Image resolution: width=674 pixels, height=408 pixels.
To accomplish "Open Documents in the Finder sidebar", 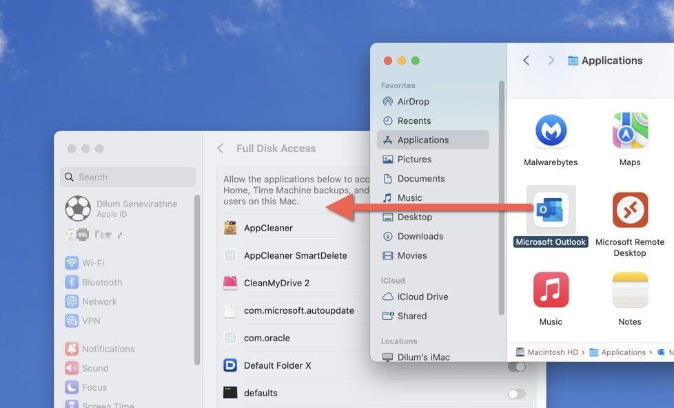I will [413, 178].
